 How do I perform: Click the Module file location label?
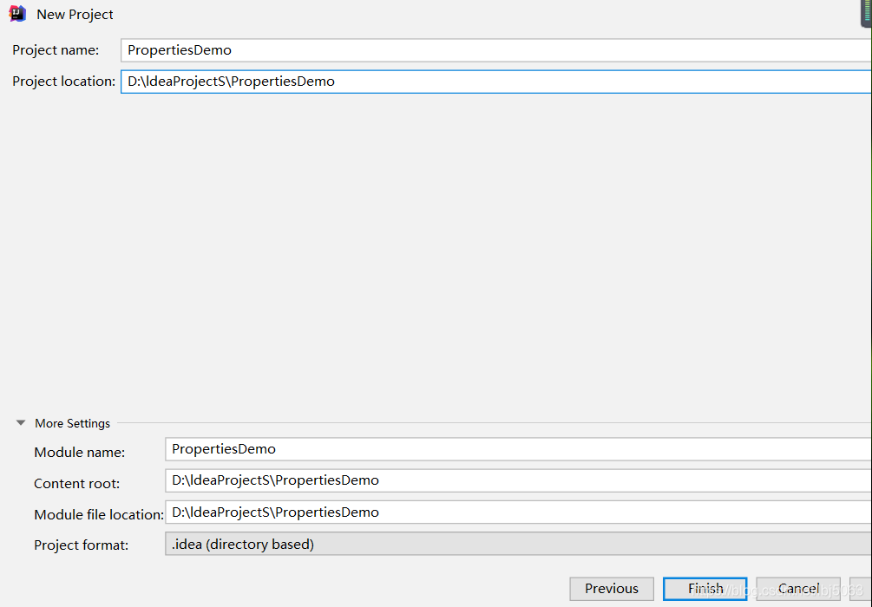point(99,515)
